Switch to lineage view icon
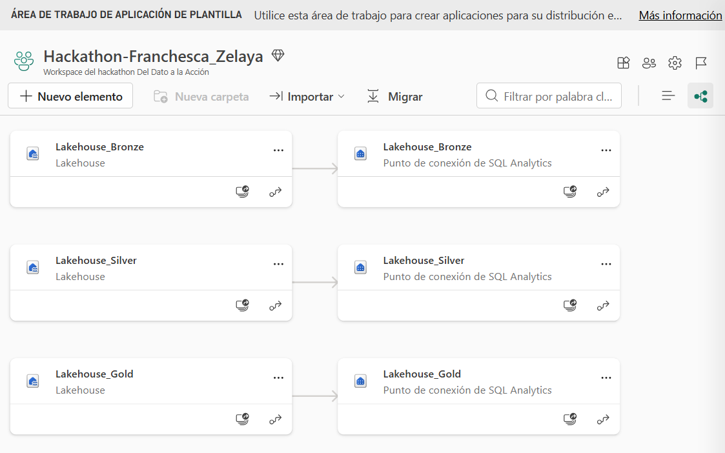 700,96
